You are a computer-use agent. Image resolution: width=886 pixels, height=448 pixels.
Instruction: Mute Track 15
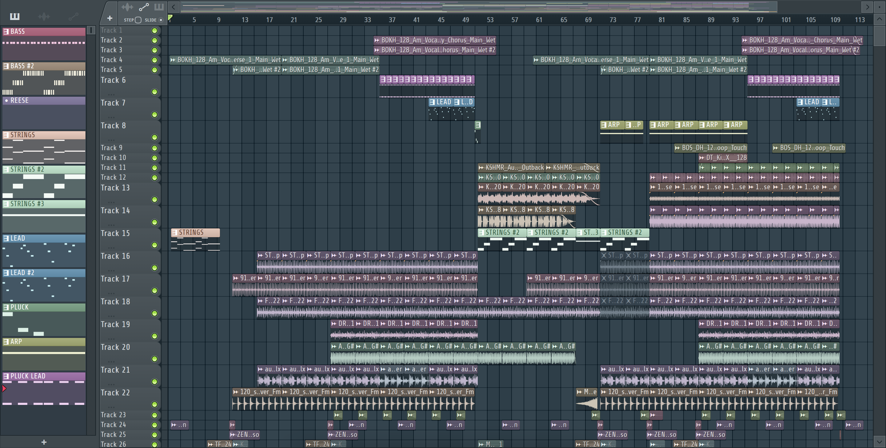pos(155,245)
